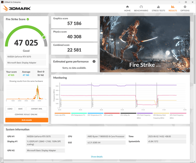Open the Stress Tests chart icon
The width and height of the screenshot is (196, 163).
click(158, 7)
